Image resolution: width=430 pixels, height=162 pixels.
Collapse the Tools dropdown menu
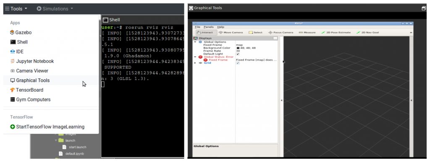(16, 9)
